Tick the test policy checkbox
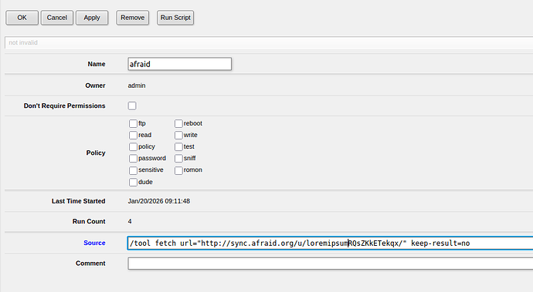Image resolution: width=533 pixels, height=292 pixels. click(178, 147)
